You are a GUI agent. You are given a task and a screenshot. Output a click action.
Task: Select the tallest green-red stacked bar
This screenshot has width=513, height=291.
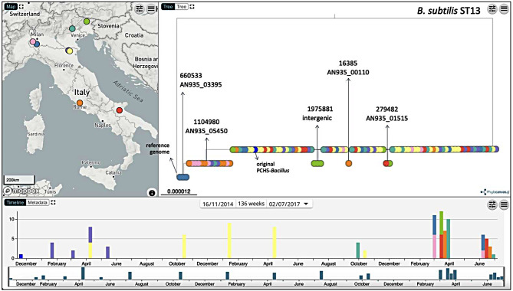point(442,235)
